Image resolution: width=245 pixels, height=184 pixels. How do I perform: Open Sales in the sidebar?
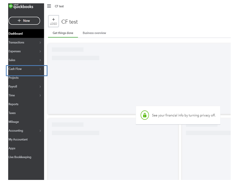(x=12, y=60)
